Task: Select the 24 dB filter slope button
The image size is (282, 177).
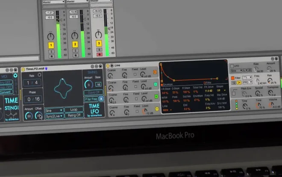Action: [x=239, y=83]
